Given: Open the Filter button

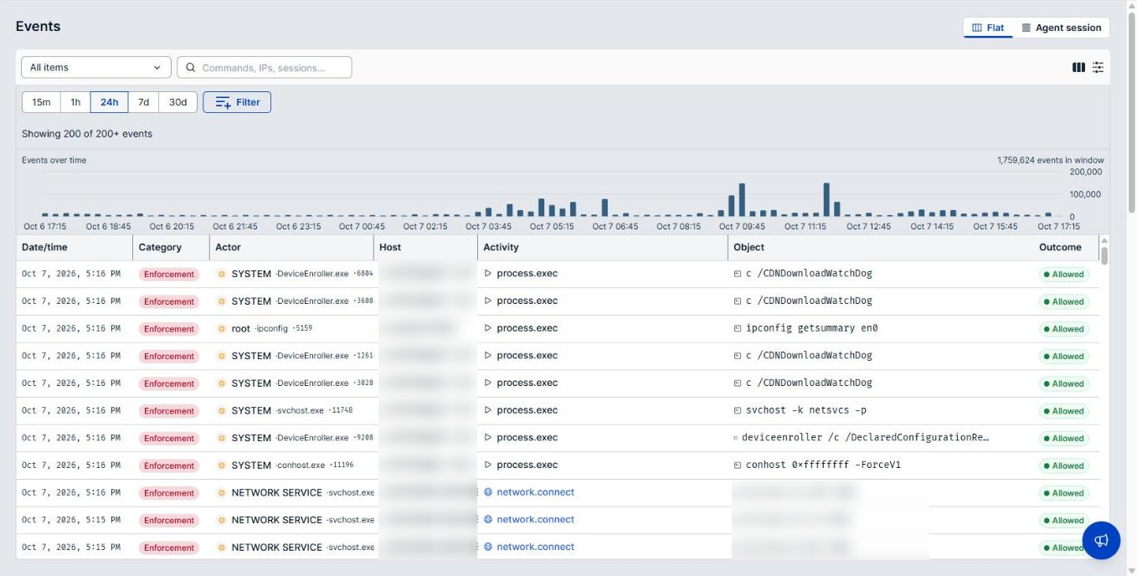Looking at the screenshot, I should pyautogui.click(x=237, y=102).
